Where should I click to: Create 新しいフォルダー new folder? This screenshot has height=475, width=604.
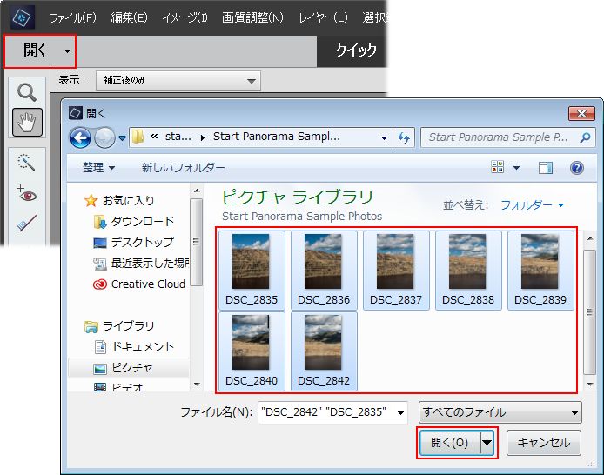(183, 168)
